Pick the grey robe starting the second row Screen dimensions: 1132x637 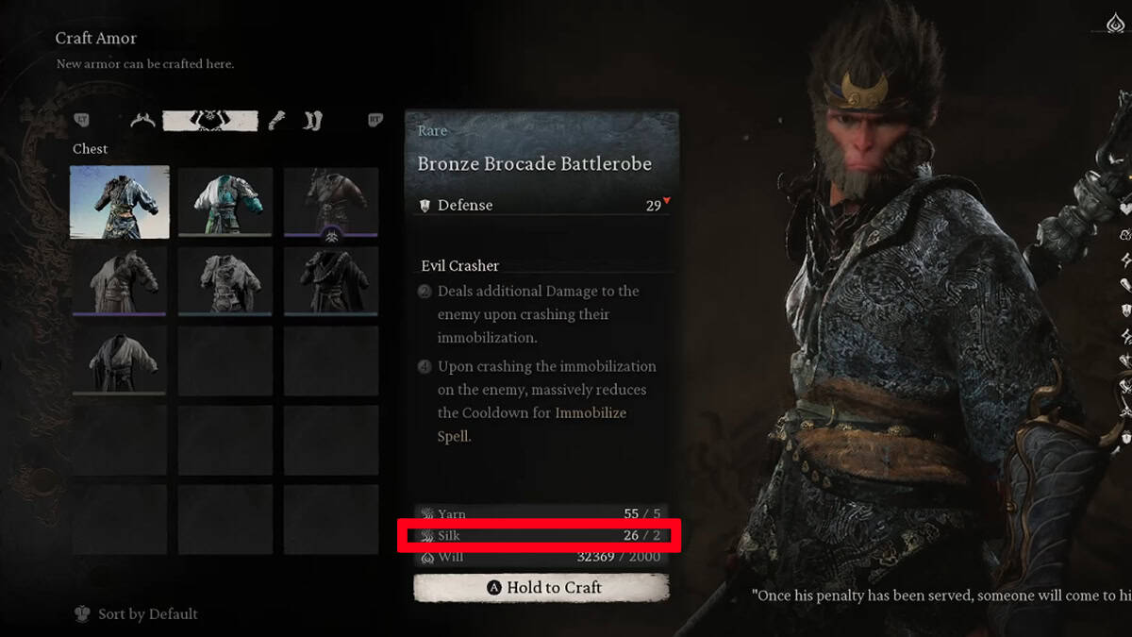pos(120,281)
